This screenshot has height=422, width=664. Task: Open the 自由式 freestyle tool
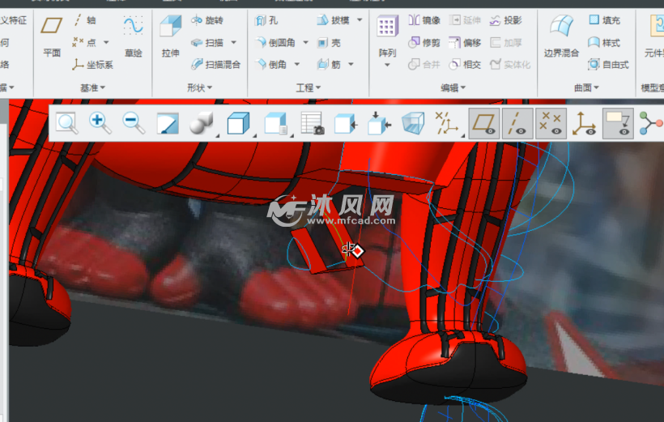608,65
